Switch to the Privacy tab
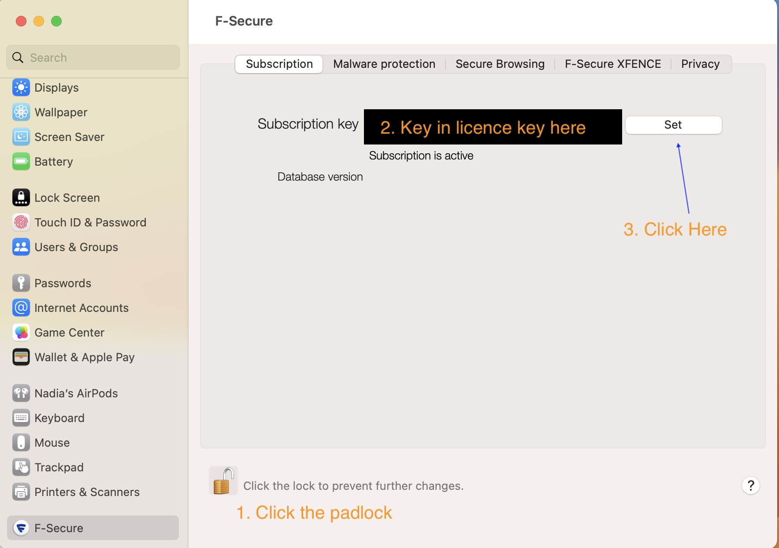Screen dimensions: 779x548 pos(701,64)
